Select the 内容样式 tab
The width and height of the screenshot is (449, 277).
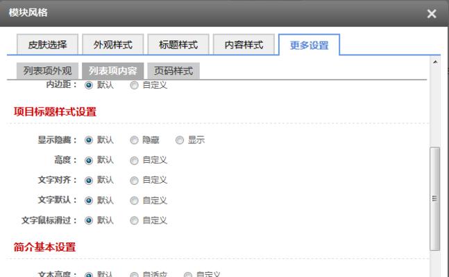coord(244,44)
